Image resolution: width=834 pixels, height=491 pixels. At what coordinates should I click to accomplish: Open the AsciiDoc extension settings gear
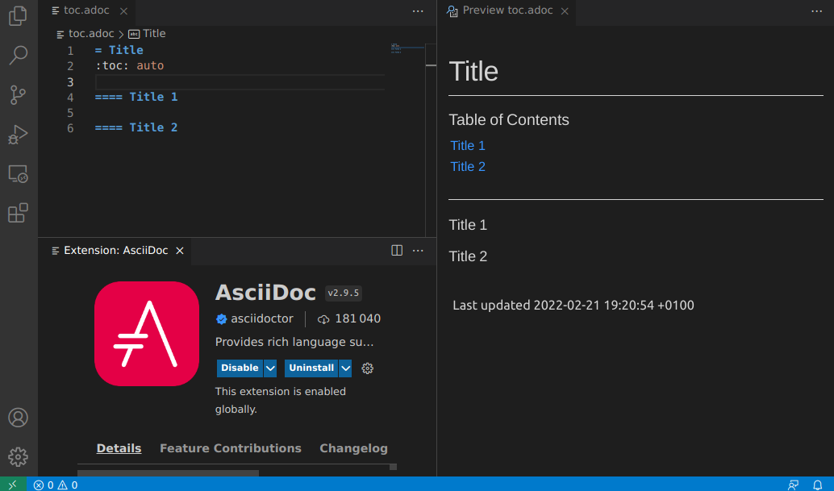367,368
